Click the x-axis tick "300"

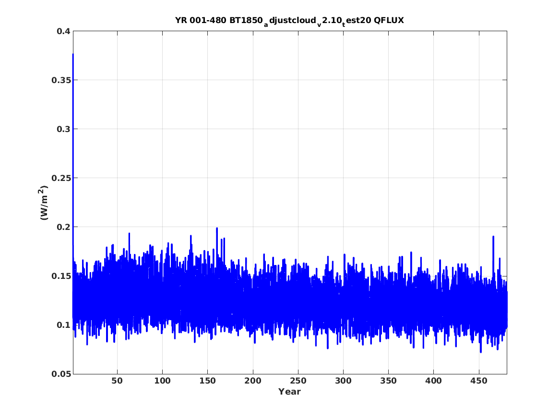pyautogui.click(x=343, y=381)
